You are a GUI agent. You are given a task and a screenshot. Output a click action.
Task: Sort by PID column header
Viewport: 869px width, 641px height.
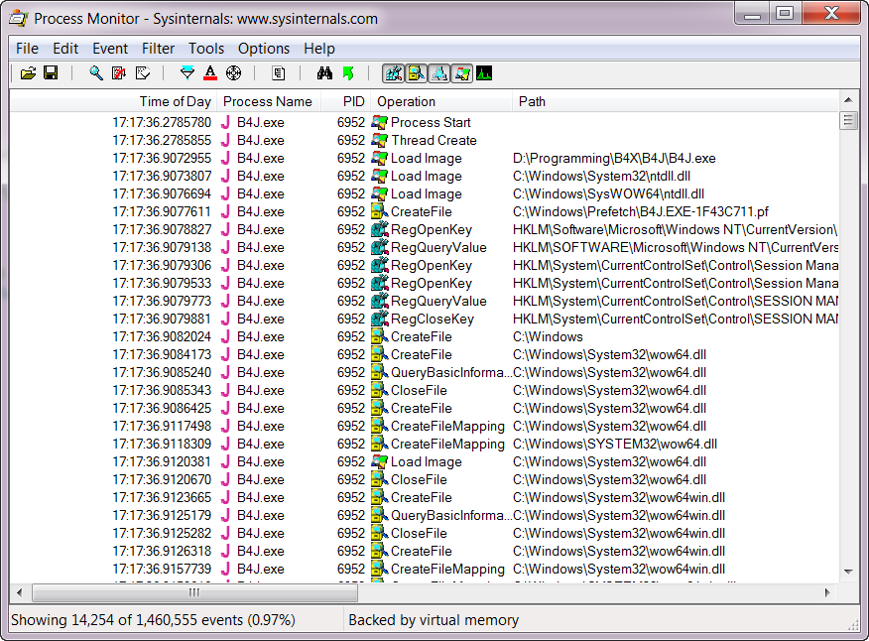click(x=345, y=101)
